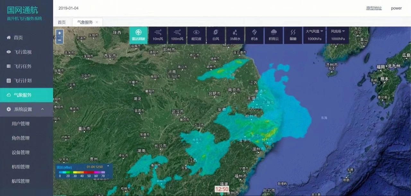Click the 01-04 12:50 legend timestamp
411x196 pixels.
(95, 167)
